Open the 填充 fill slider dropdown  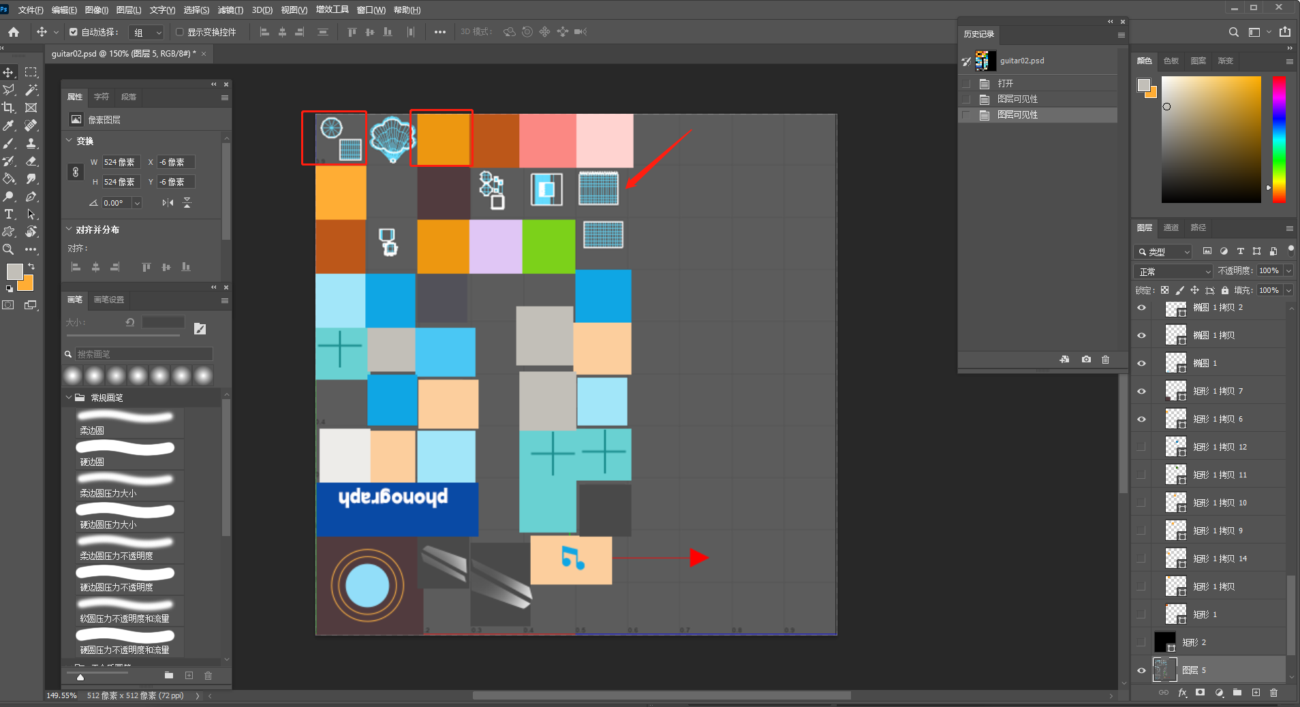[1289, 290]
